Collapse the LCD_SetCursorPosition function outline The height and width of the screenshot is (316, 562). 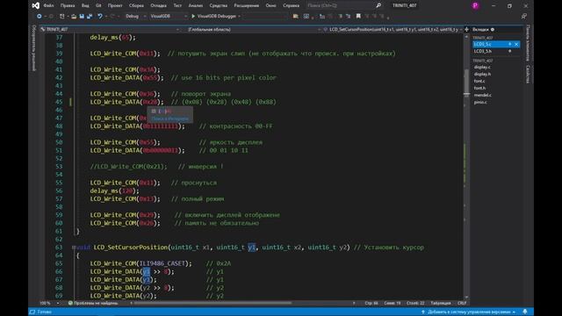pos(74,248)
